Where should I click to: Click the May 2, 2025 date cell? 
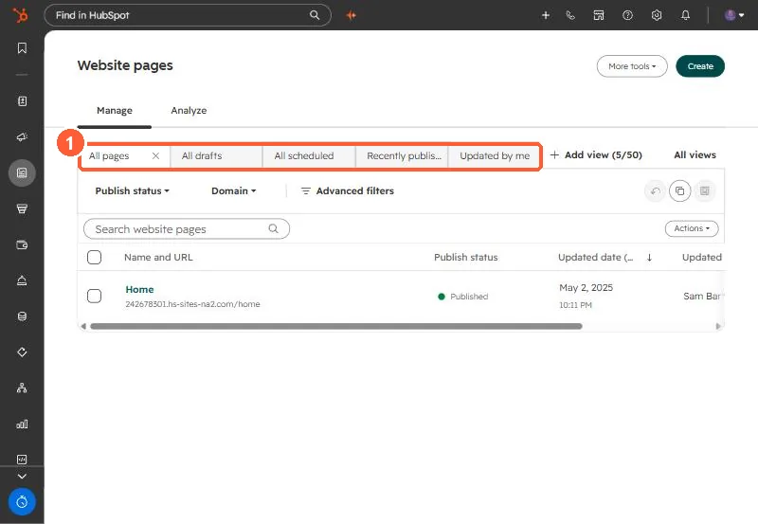(x=586, y=288)
